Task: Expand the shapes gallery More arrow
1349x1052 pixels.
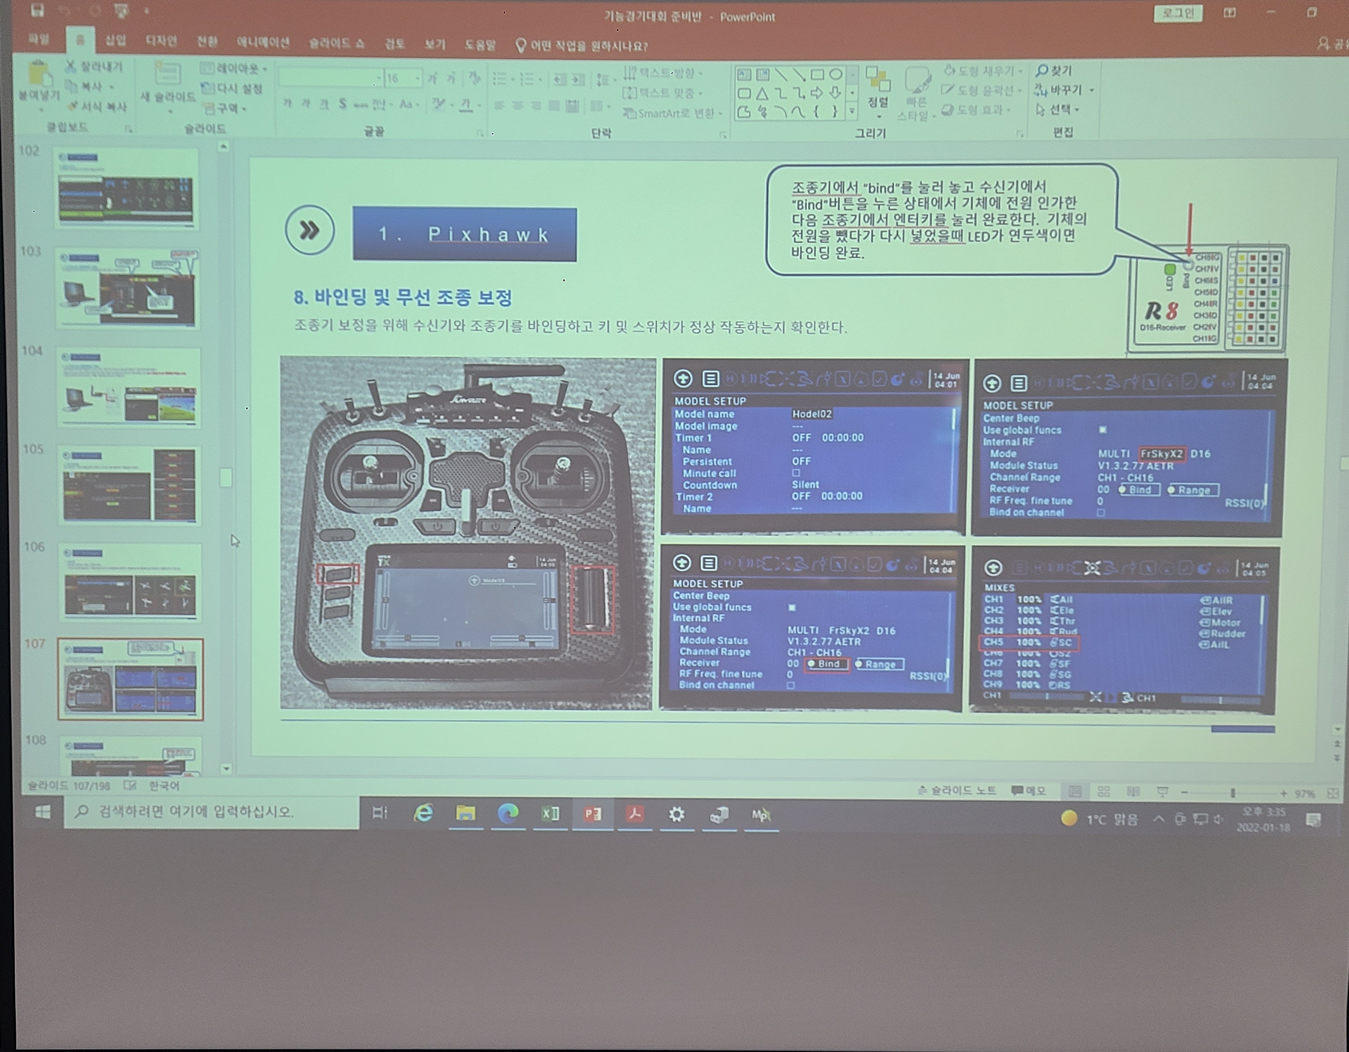Action: click(x=852, y=112)
